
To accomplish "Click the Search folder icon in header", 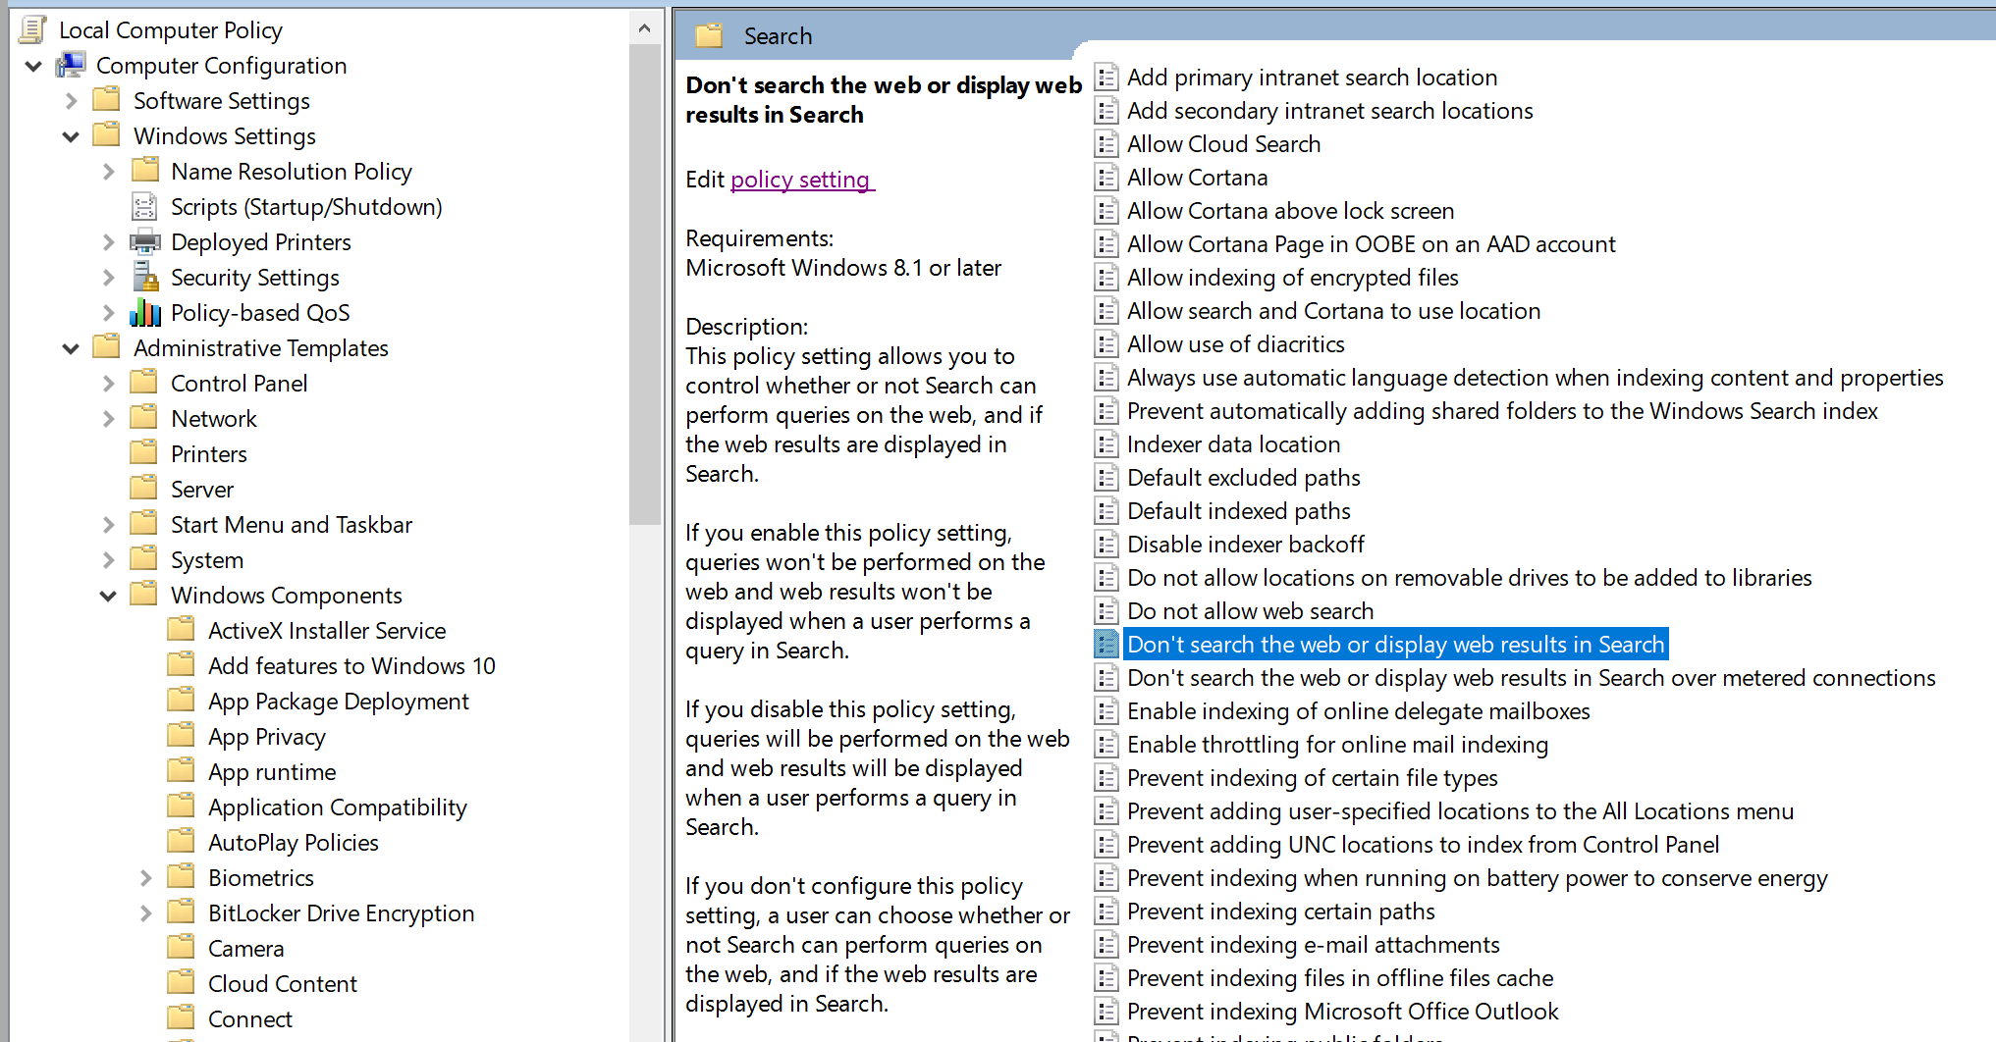I will click(709, 36).
